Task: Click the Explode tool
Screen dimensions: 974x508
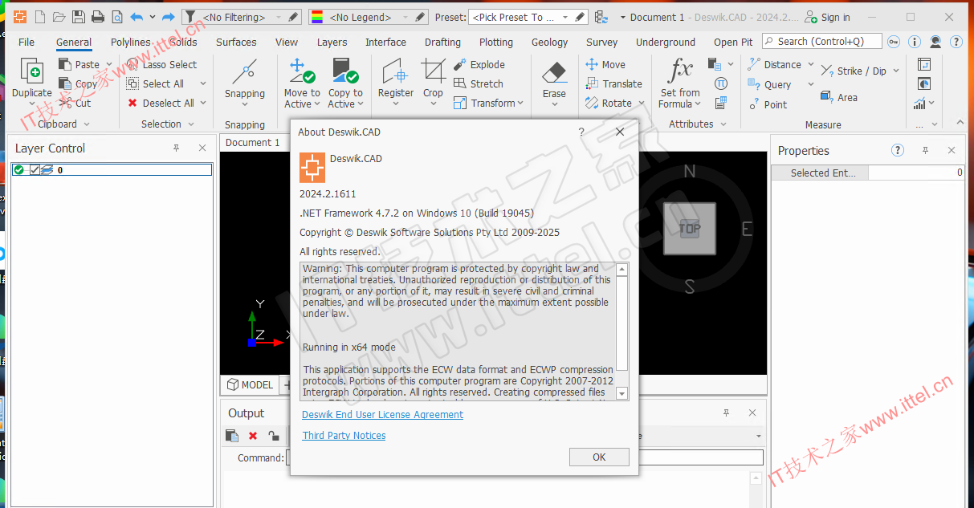Action: coord(479,64)
